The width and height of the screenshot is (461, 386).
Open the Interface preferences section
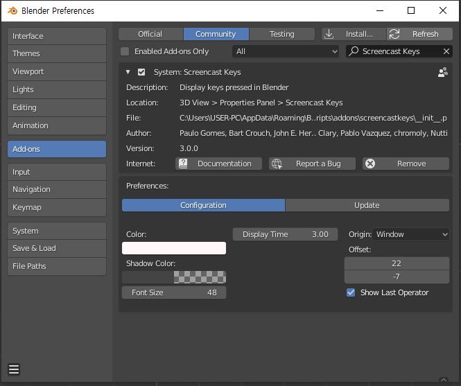[x=57, y=36]
